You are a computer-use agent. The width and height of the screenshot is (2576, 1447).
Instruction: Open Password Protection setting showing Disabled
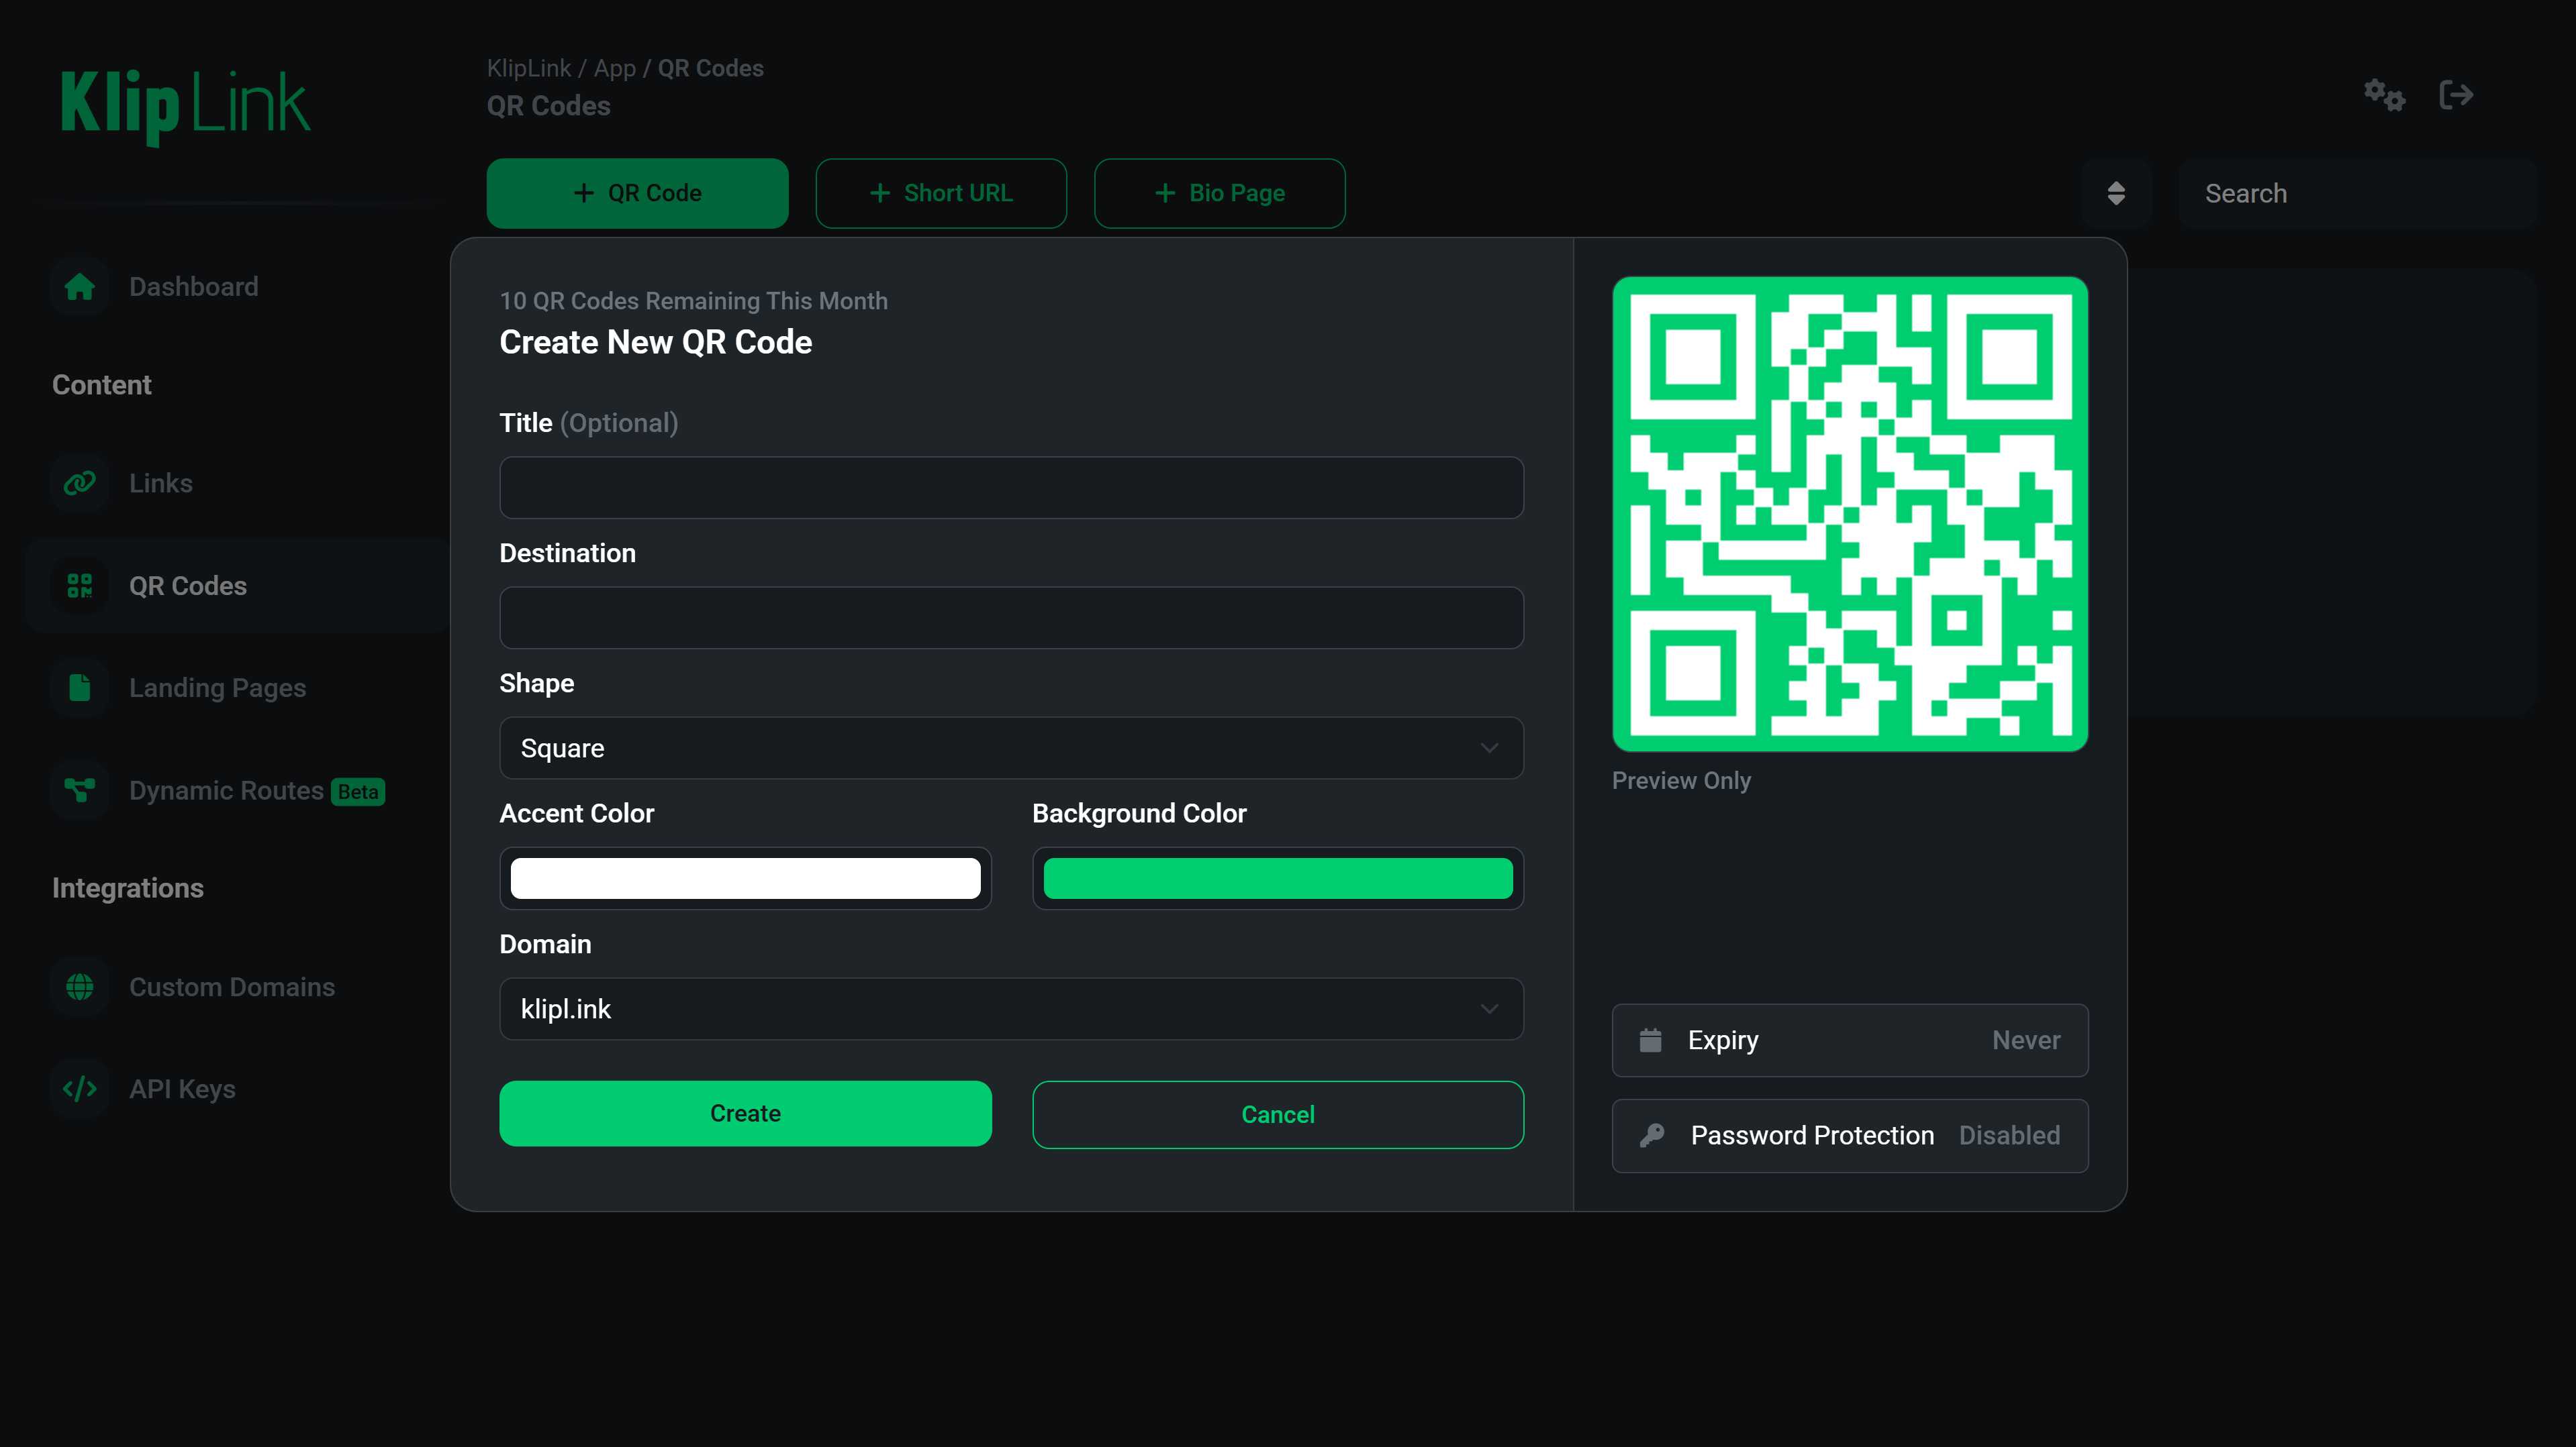1849,1135
